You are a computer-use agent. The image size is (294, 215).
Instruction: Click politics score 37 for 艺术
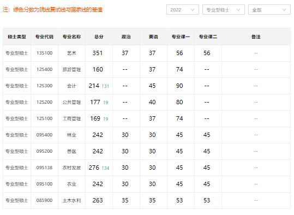point(125,53)
